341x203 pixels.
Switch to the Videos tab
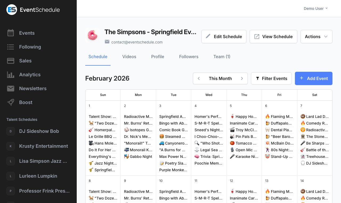click(x=129, y=57)
